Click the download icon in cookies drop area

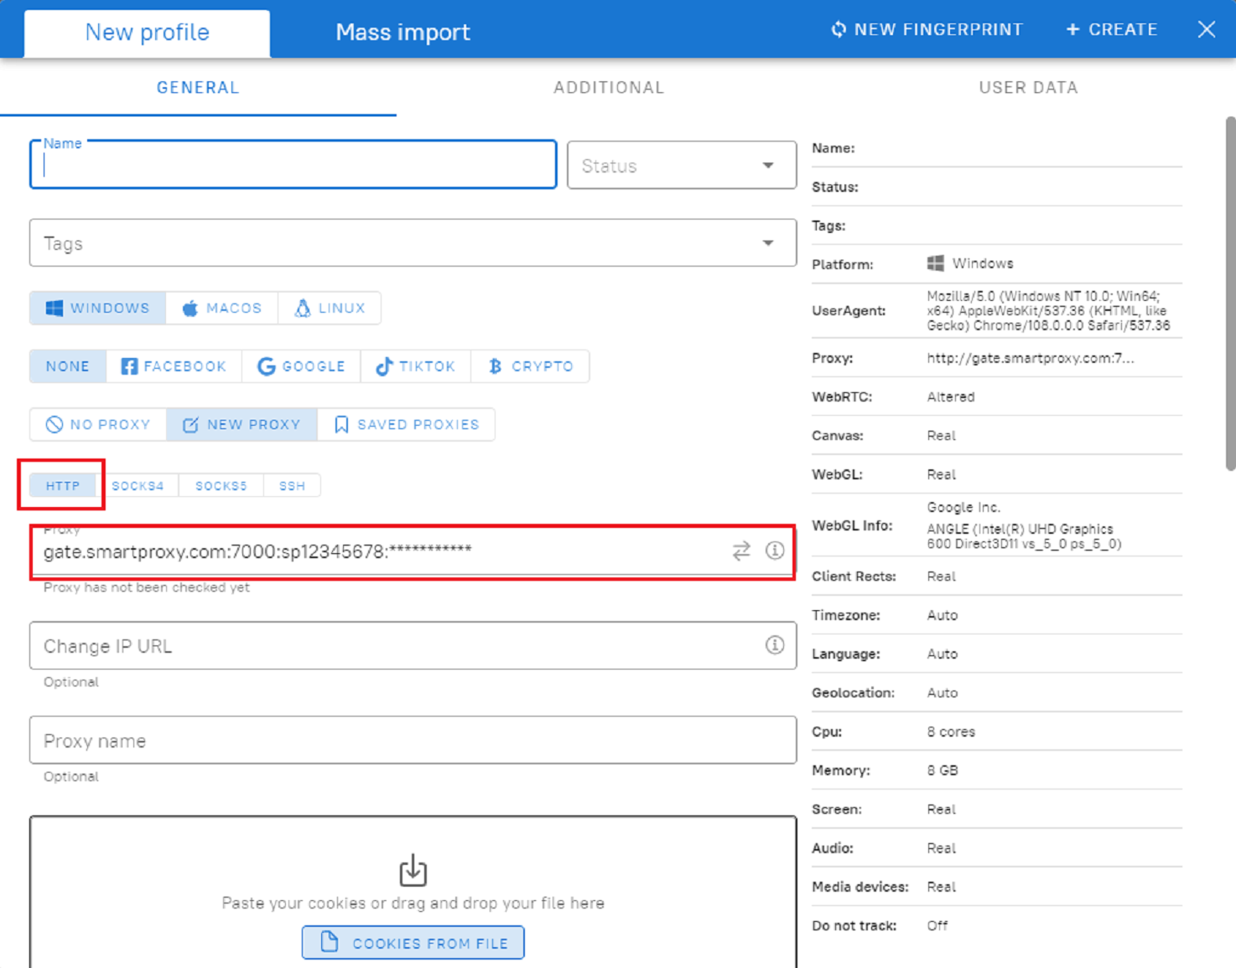tap(413, 870)
